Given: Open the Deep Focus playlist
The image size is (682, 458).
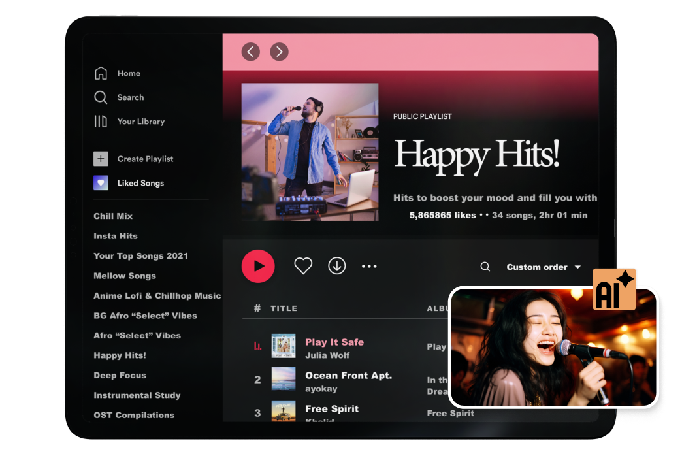Looking at the screenshot, I should pyautogui.click(x=120, y=376).
